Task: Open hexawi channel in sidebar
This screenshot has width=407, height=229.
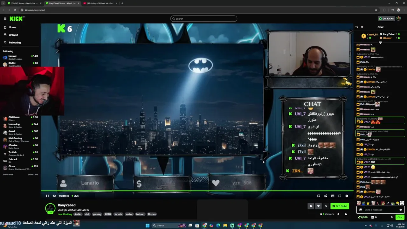Action: pyautogui.click(x=20, y=57)
